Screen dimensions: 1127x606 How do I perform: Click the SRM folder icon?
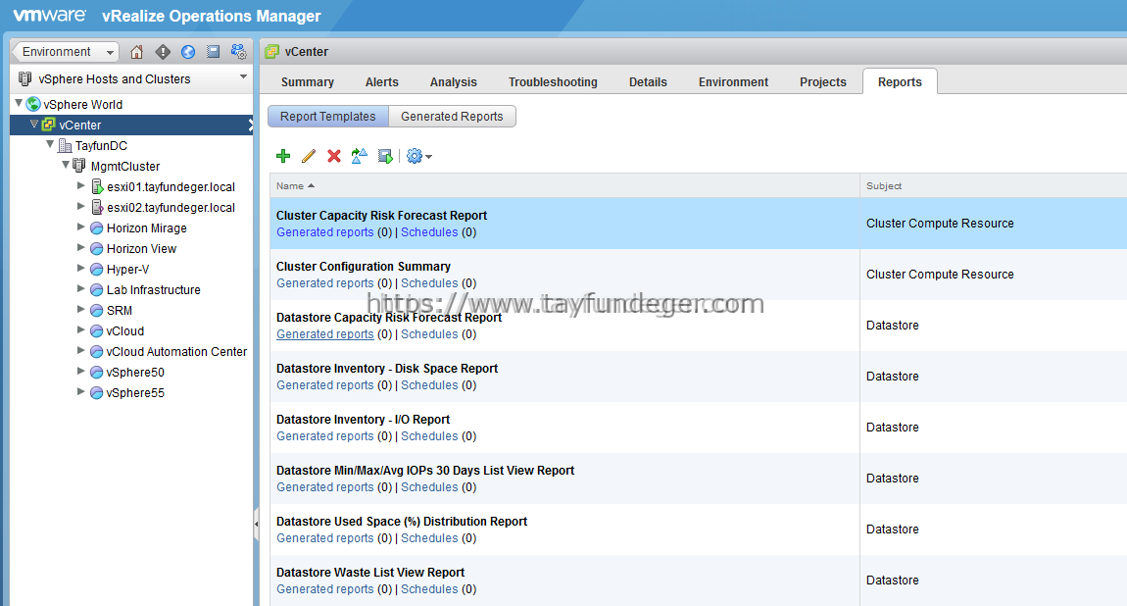96,311
